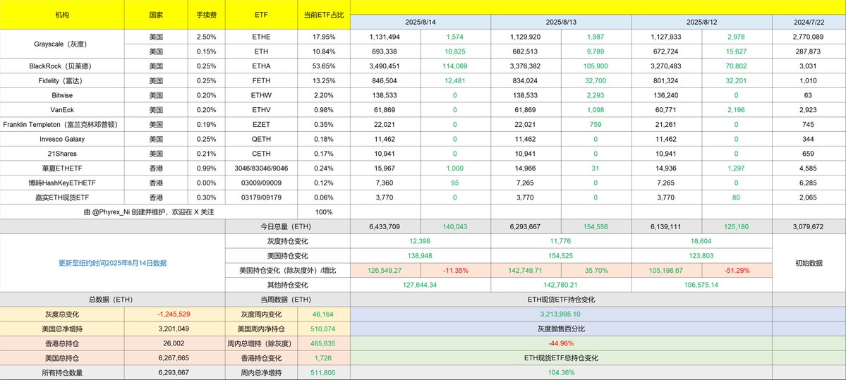846x380 pixels.
Task: Select the 手续费 column header
Action: [x=207, y=15]
